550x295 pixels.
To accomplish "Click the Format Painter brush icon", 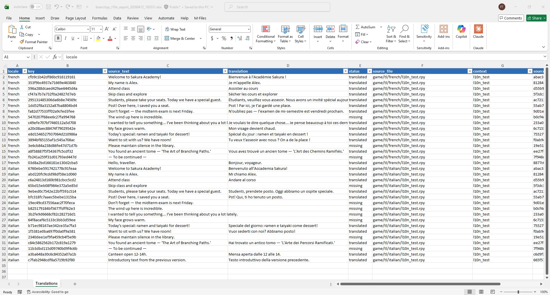I will coord(22,42).
